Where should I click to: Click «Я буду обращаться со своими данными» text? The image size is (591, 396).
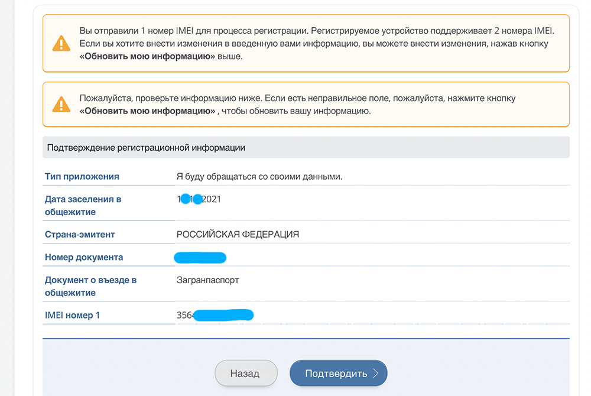coord(259,177)
